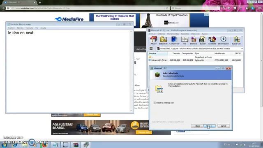Open a new browser tab with plus
263x148 pixels.
40,3
